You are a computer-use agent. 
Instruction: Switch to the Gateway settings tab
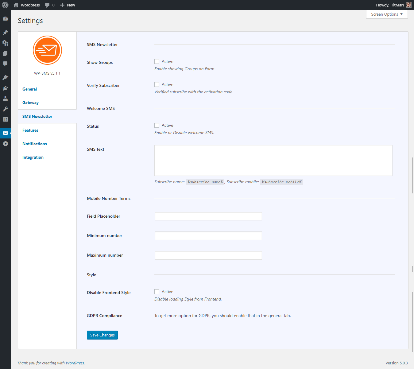click(x=30, y=103)
